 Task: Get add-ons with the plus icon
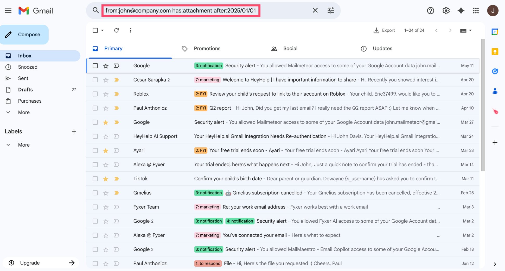(x=495, y=142)
